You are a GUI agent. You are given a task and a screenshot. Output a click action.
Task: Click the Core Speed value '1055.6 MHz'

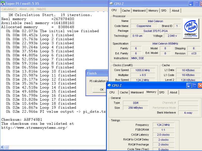point(143,70)
